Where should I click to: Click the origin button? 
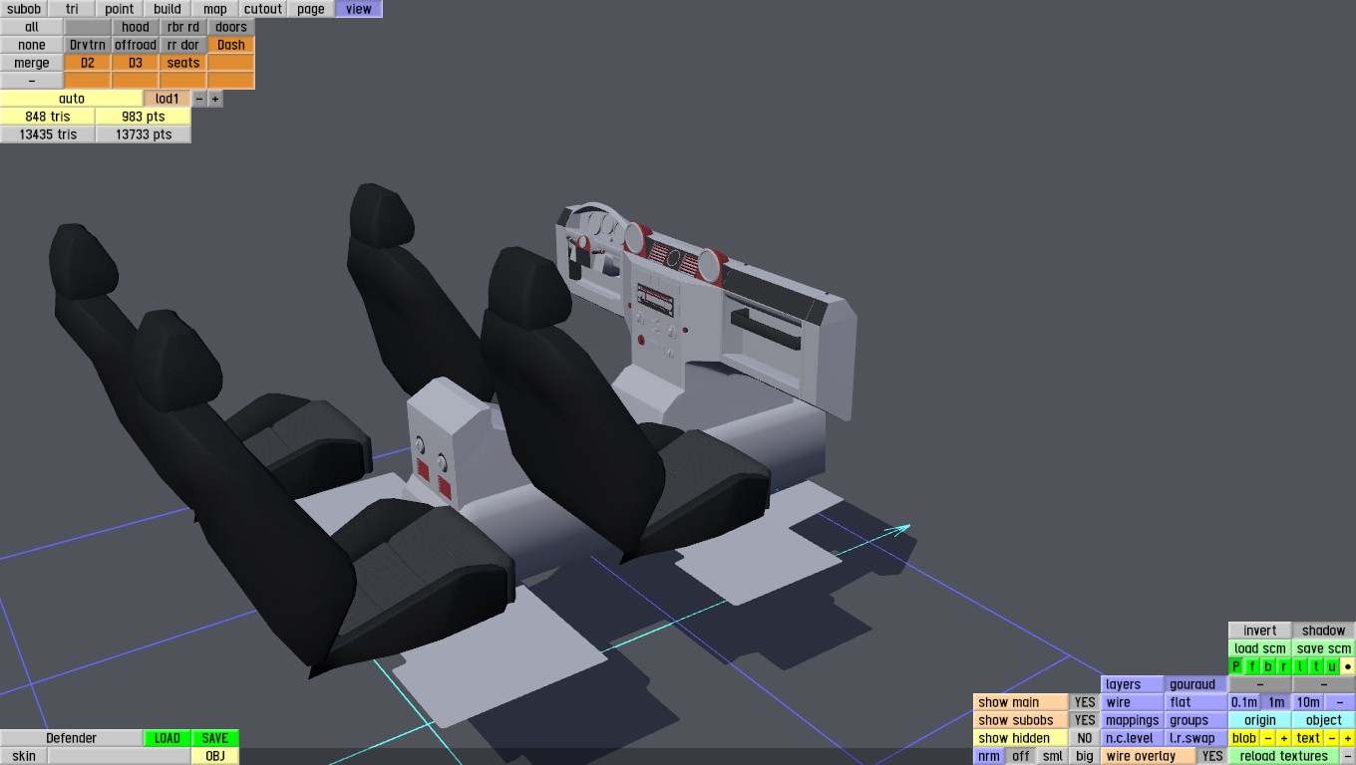tap(1260, 720)
